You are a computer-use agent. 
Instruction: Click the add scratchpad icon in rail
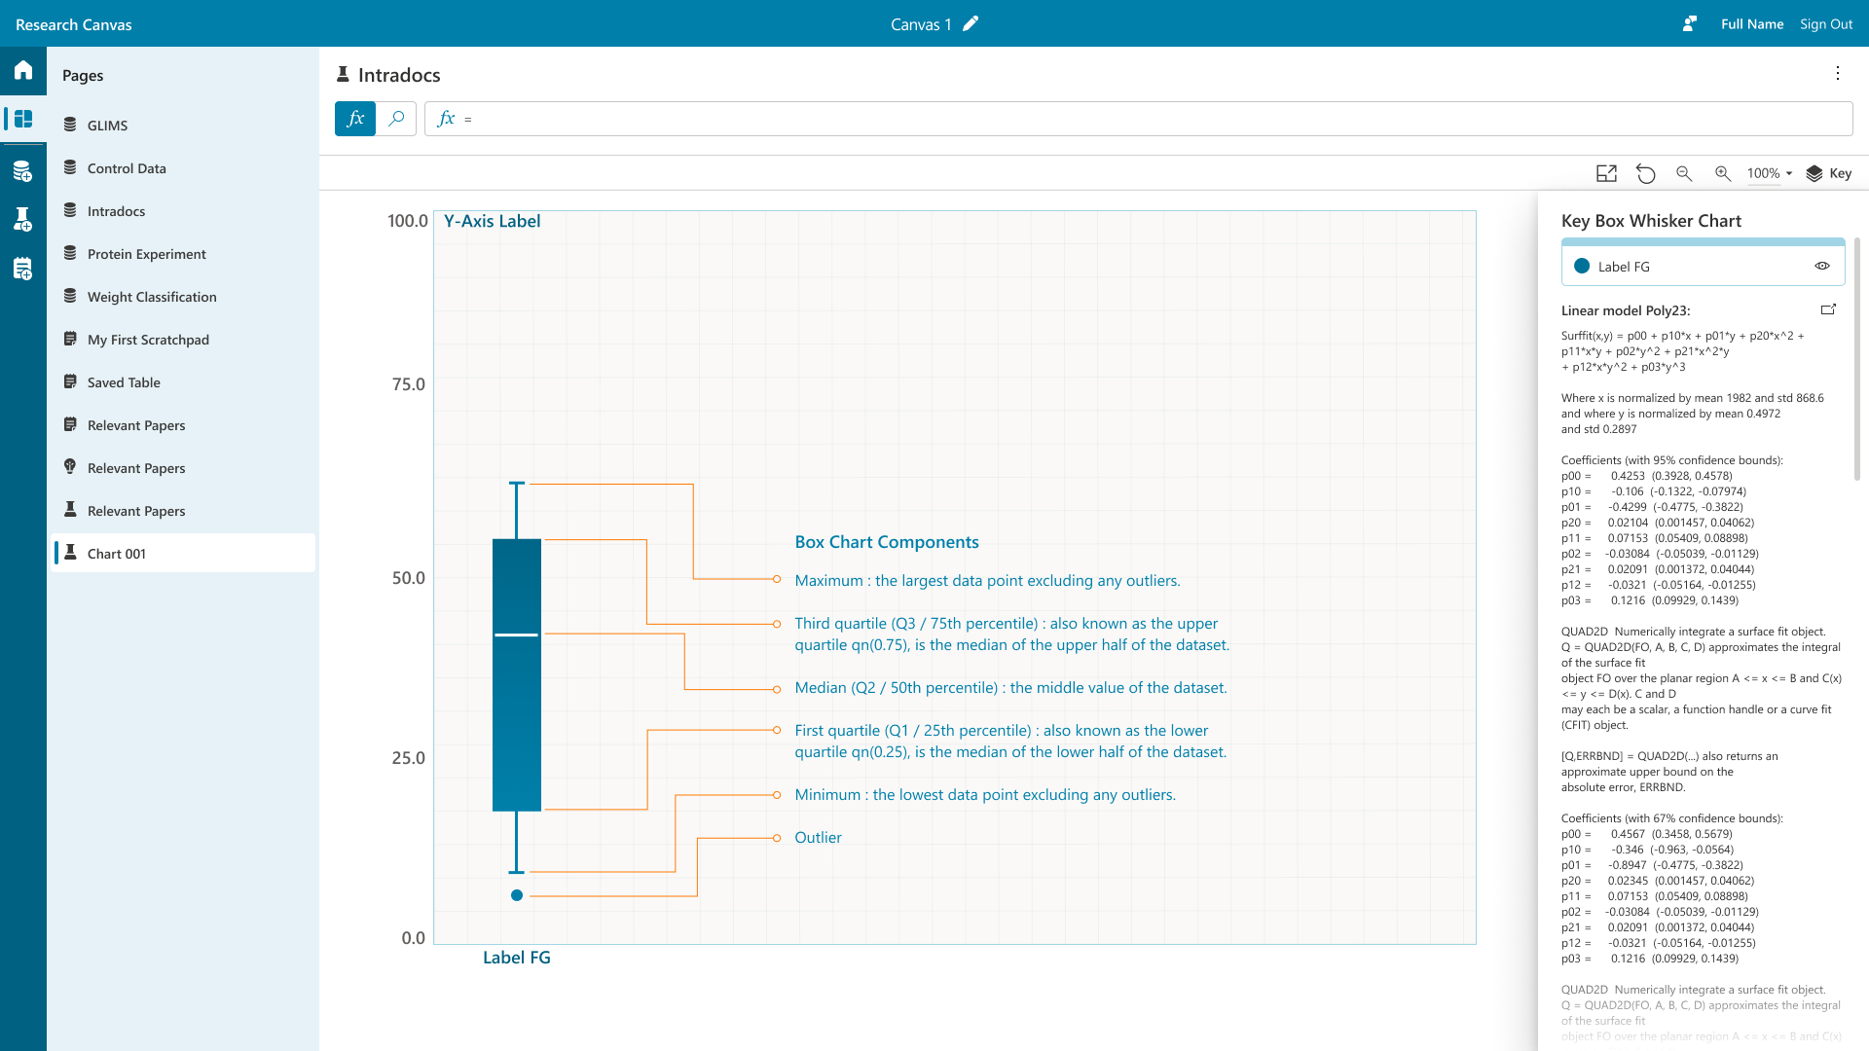23,269
